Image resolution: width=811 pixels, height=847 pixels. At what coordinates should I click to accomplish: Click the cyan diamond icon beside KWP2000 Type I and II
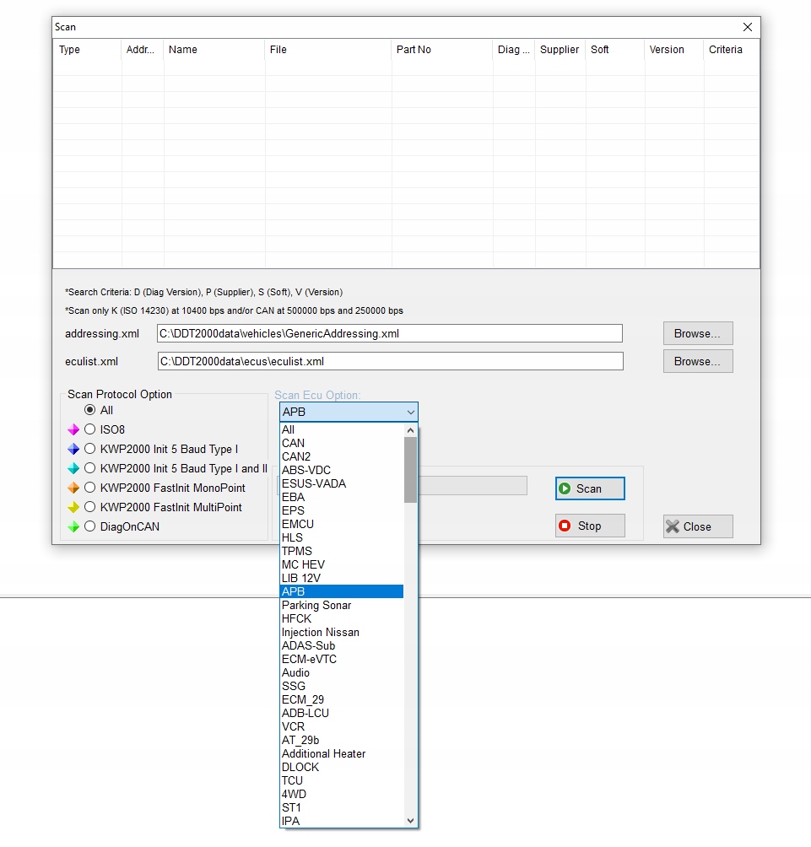coord(73,469)
